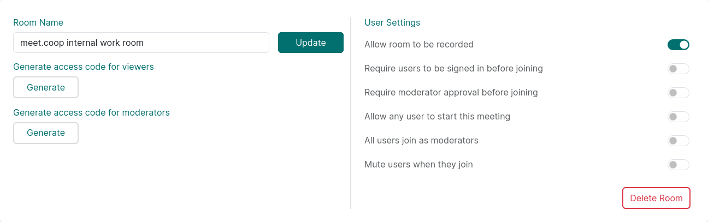This screenshot has width=708, height=222.
Task: Turn on Require moderator approval before joining
Action: click(678, 93)
